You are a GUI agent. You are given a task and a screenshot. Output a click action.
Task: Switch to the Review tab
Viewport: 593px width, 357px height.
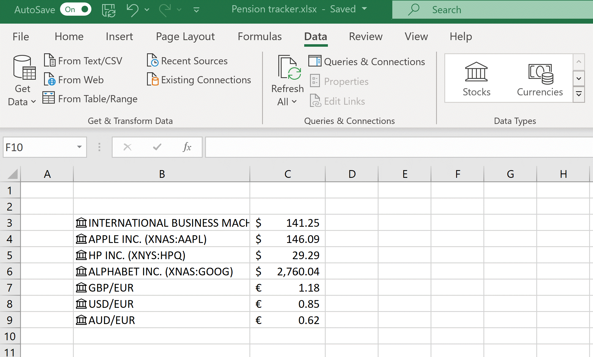point(366,37)
